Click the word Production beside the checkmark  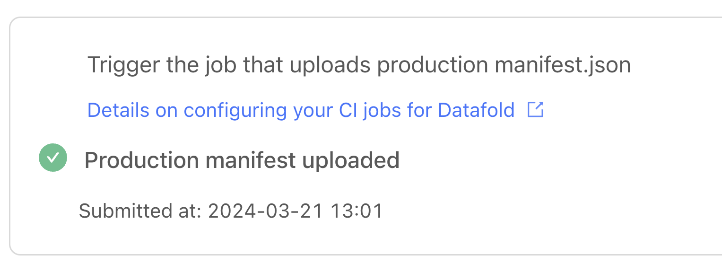coord(142,160)
